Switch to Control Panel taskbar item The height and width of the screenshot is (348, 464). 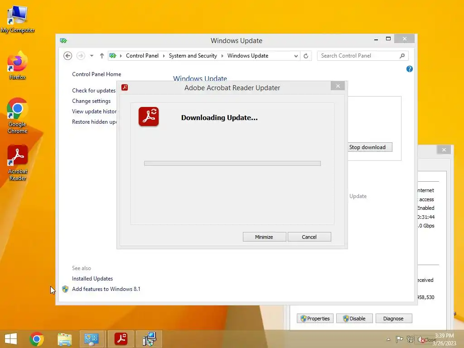click(x=92, y=339)
